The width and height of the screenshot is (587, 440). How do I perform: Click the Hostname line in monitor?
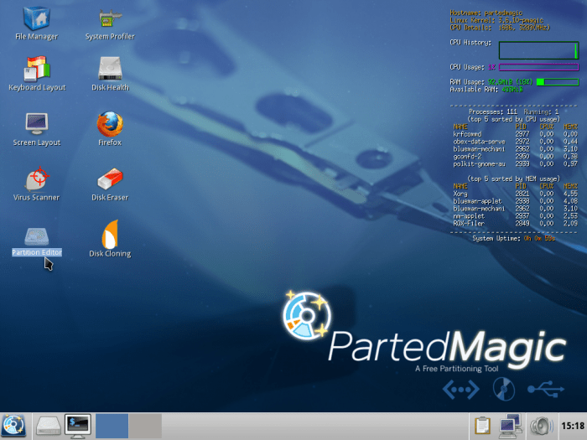pyautogui.click(x=486, y=13)
